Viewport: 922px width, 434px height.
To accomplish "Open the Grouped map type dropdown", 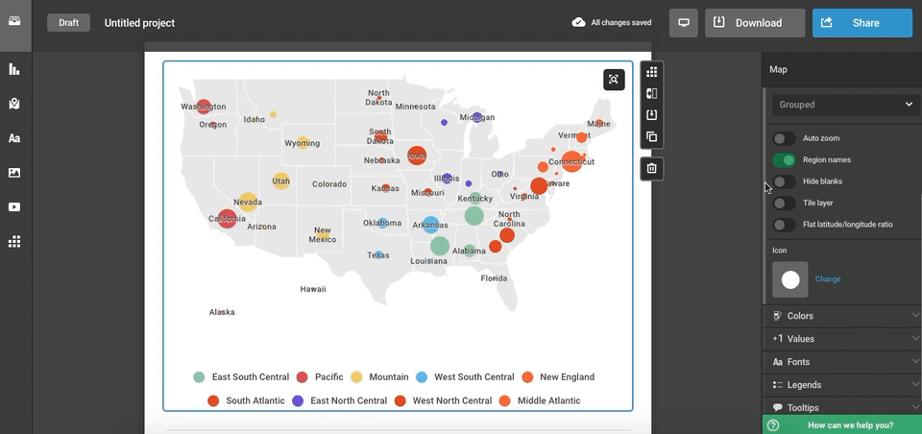I will [x=845, y=104].
